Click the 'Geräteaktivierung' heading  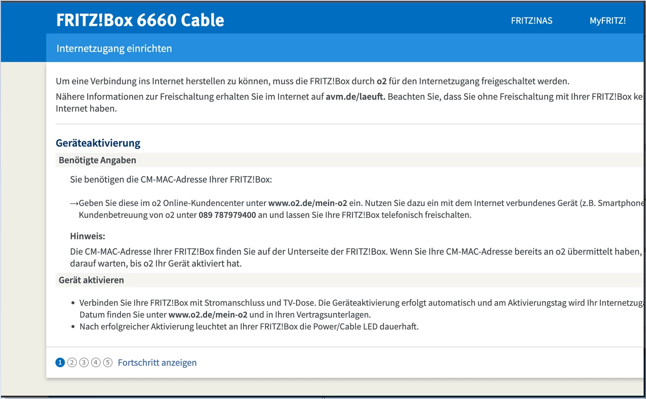coord(98,143)
